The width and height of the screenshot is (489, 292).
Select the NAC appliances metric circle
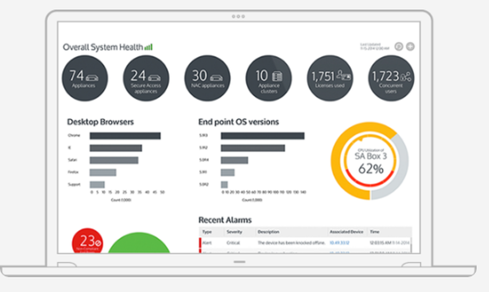pos(207,78)
